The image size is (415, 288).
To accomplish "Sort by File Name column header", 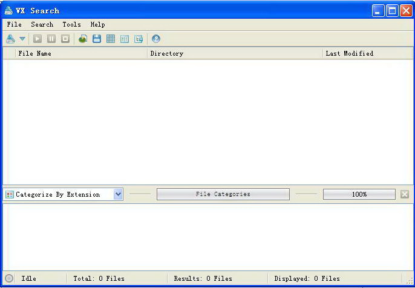I will pyautogui.click(x=81, y=53).
